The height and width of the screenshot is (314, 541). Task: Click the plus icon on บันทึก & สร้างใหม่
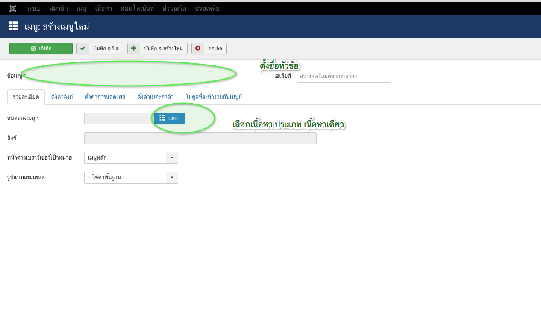pyautogui.click(x=134, y=48)
